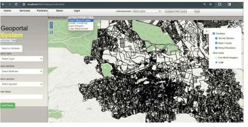
Task: Zoom in on the map
Action: click(51, 23)
